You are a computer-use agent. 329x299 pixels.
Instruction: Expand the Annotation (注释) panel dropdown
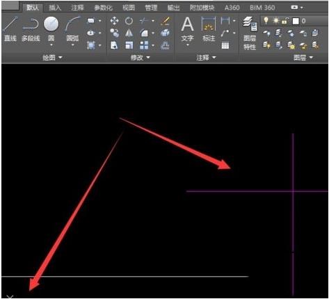[x=206, y=58]
